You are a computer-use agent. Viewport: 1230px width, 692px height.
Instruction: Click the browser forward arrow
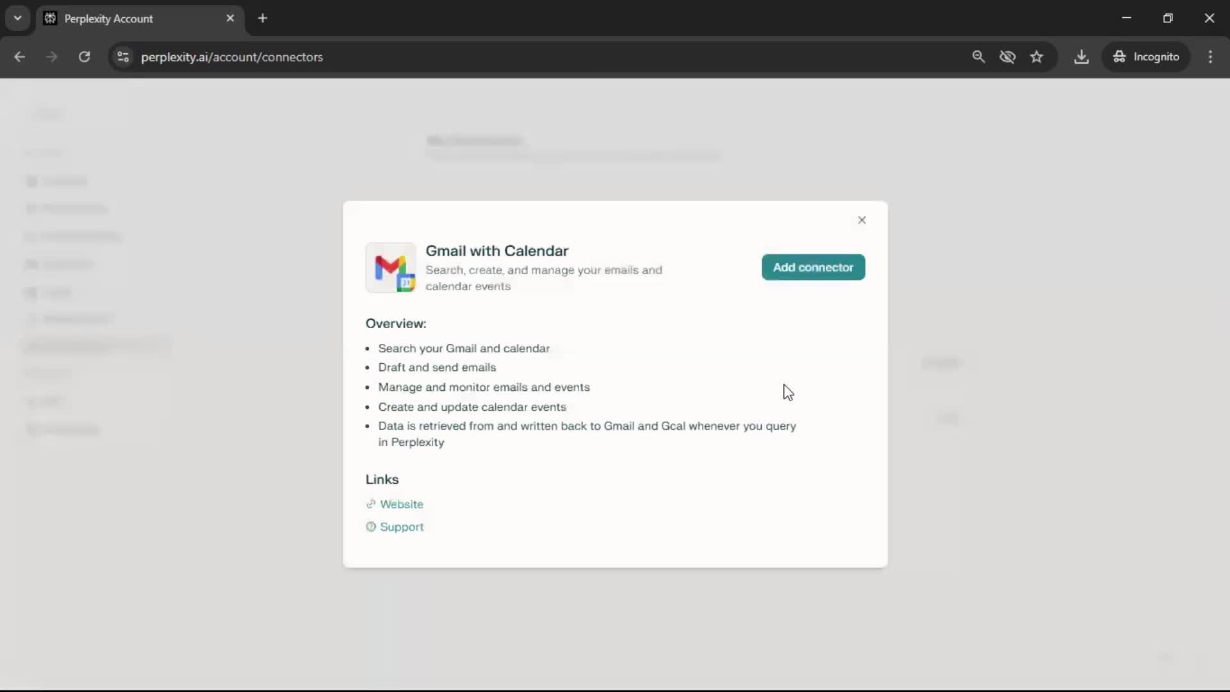[52, 57]
